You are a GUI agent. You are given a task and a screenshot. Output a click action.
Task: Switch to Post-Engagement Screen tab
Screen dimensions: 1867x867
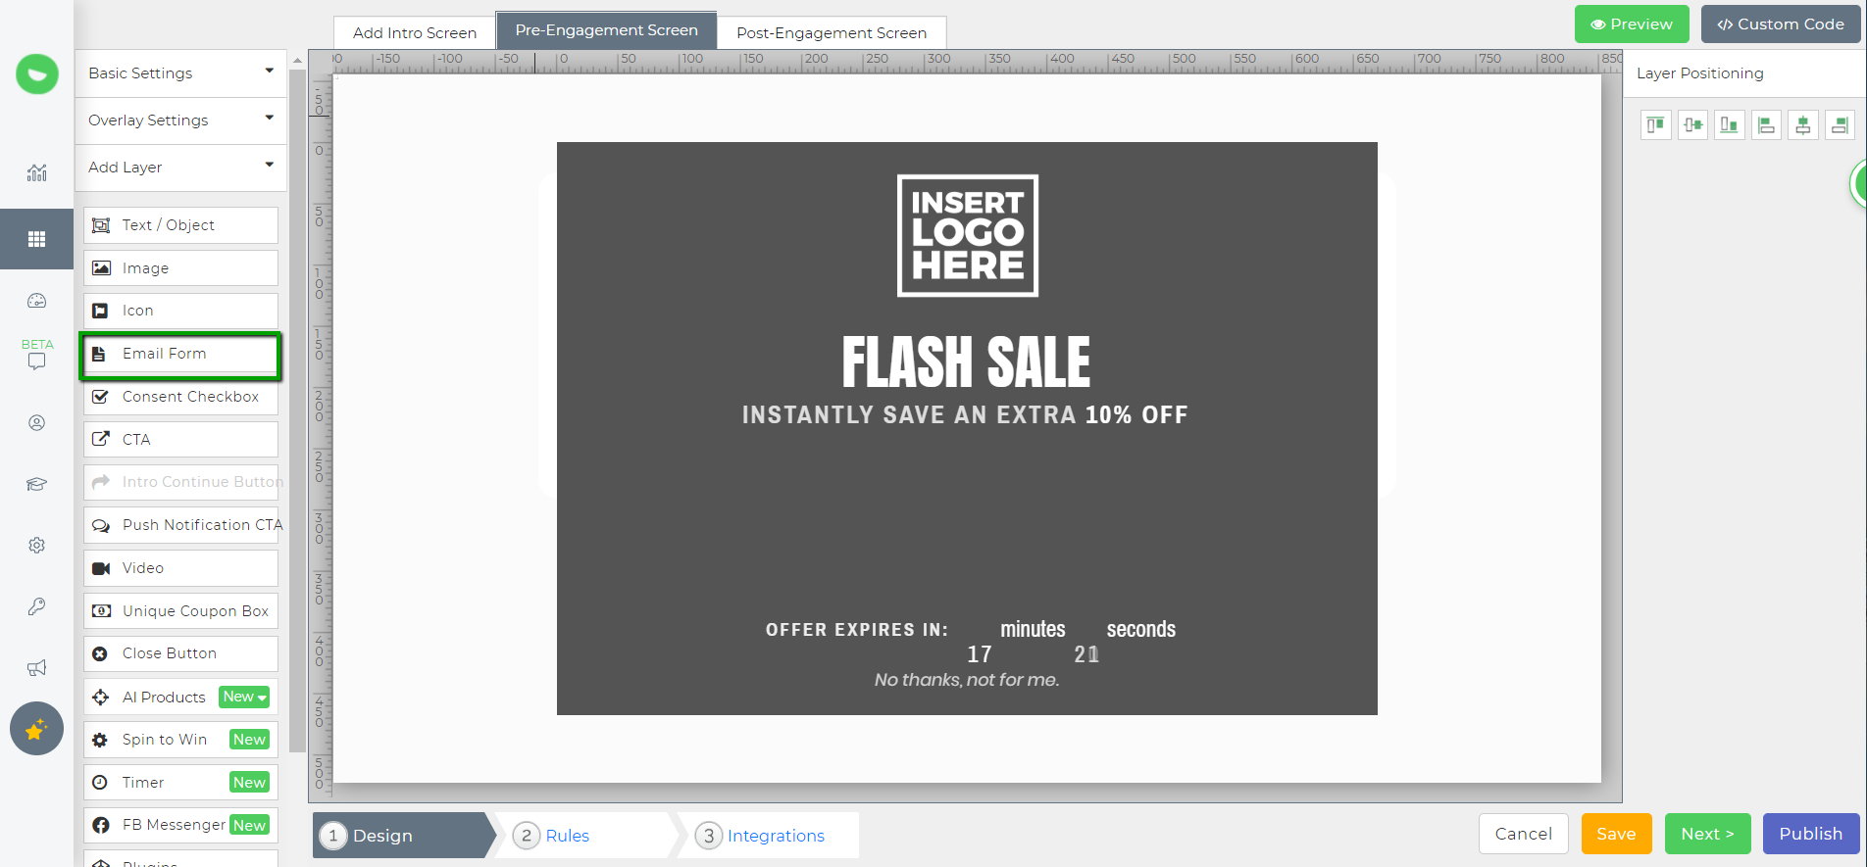[x=831, y=33]
